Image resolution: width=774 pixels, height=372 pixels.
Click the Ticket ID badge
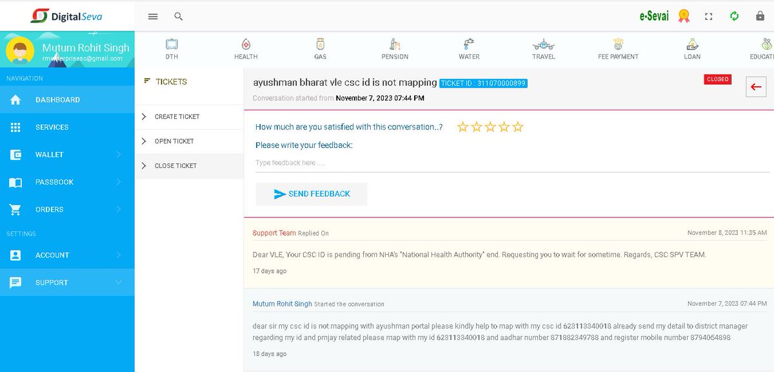(483, 84)
